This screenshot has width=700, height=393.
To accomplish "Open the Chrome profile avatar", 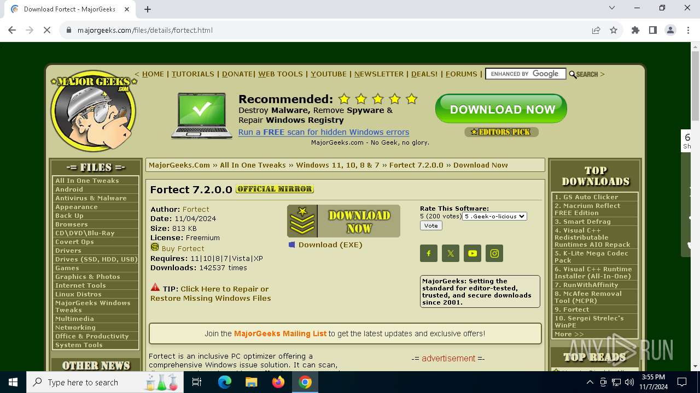I will tap(670, 30).
